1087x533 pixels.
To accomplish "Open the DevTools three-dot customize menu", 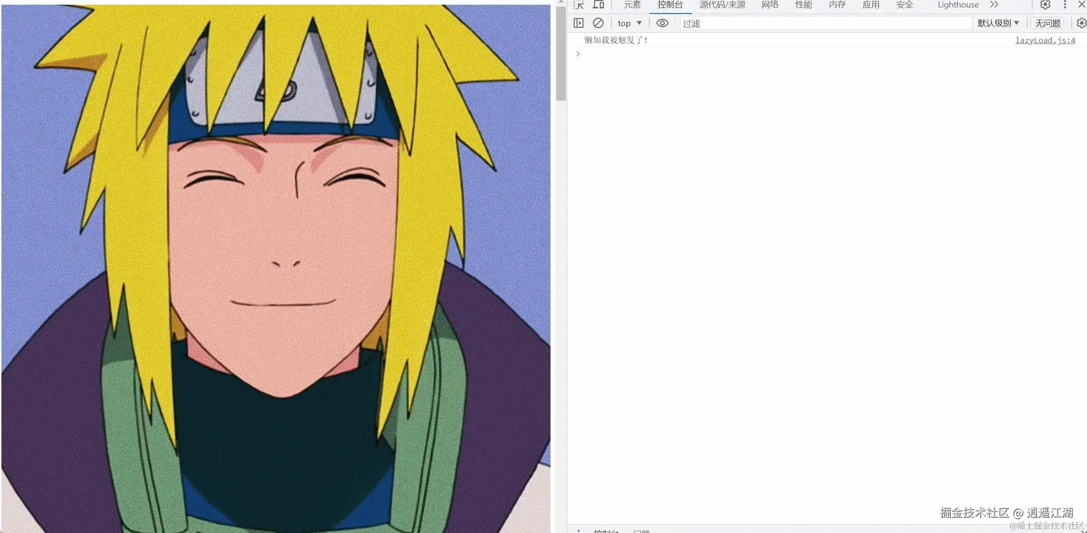I will coord(1065,5).
